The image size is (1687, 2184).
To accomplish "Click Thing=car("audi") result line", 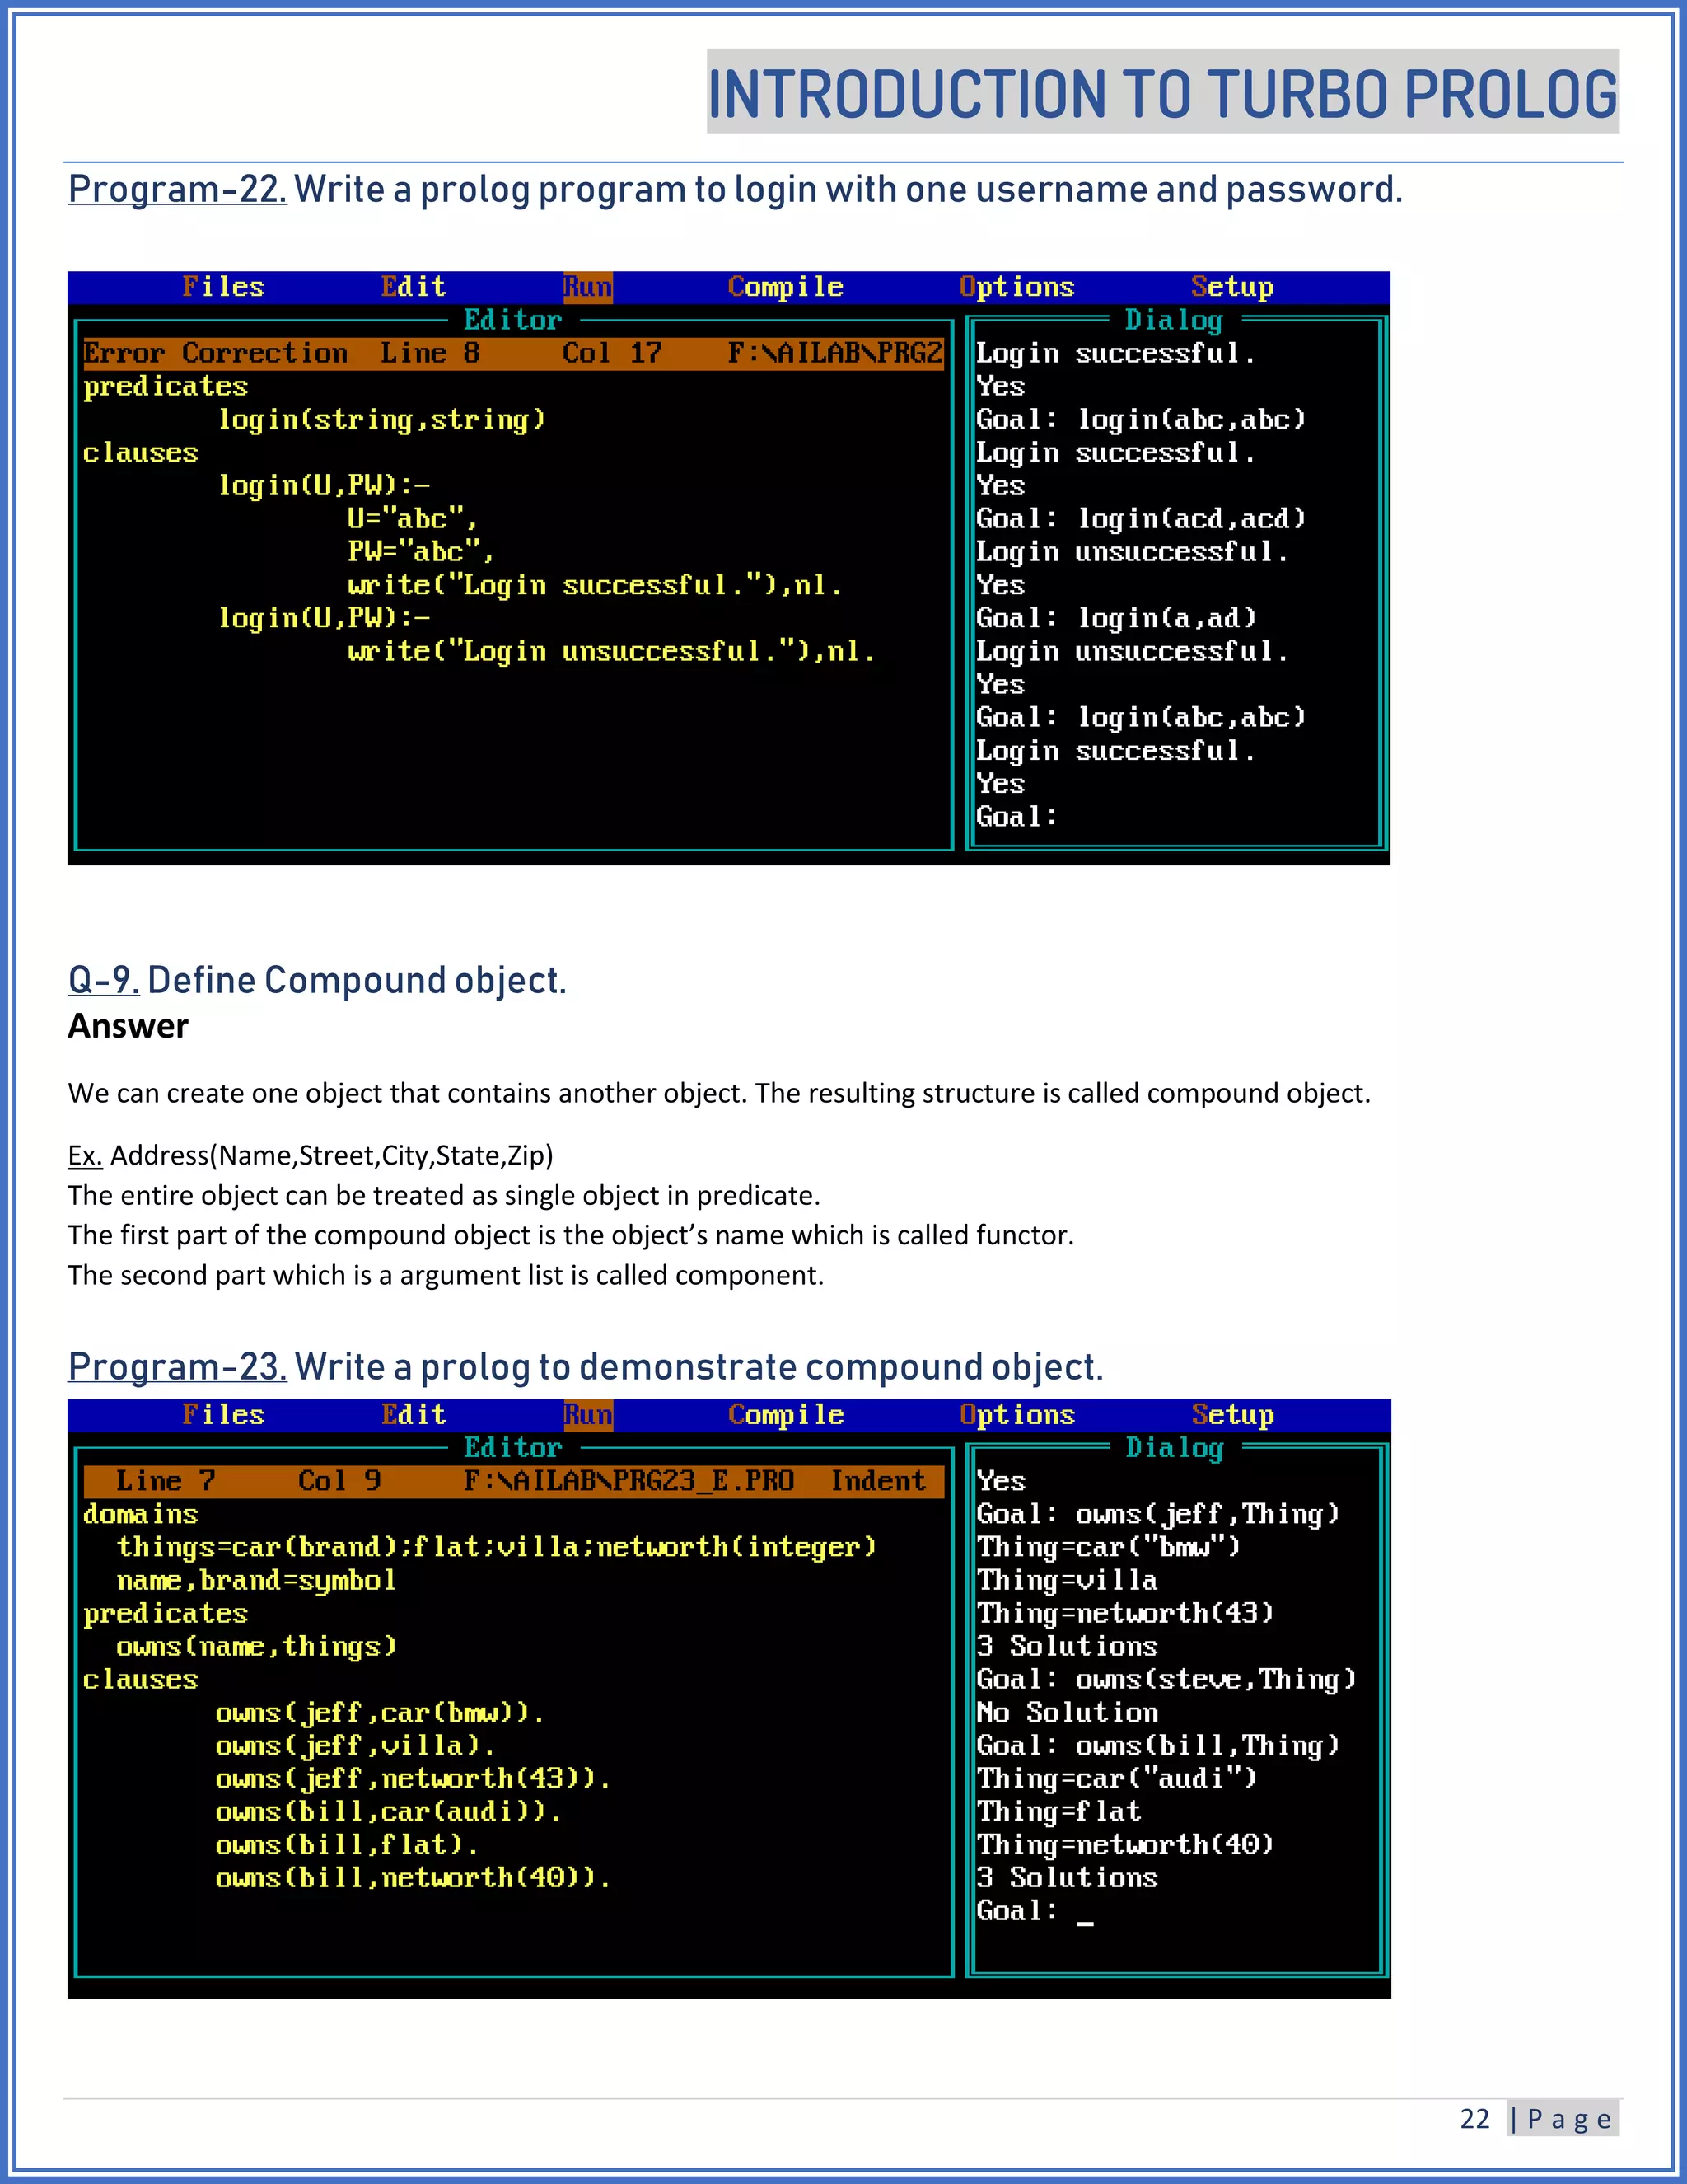I will [x=1116, y=1778].
